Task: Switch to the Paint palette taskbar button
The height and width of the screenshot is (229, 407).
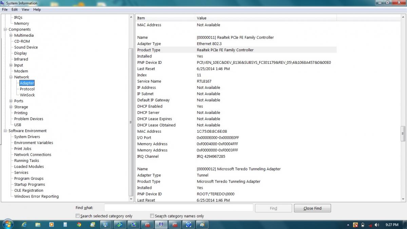Action: pos(202,225)
